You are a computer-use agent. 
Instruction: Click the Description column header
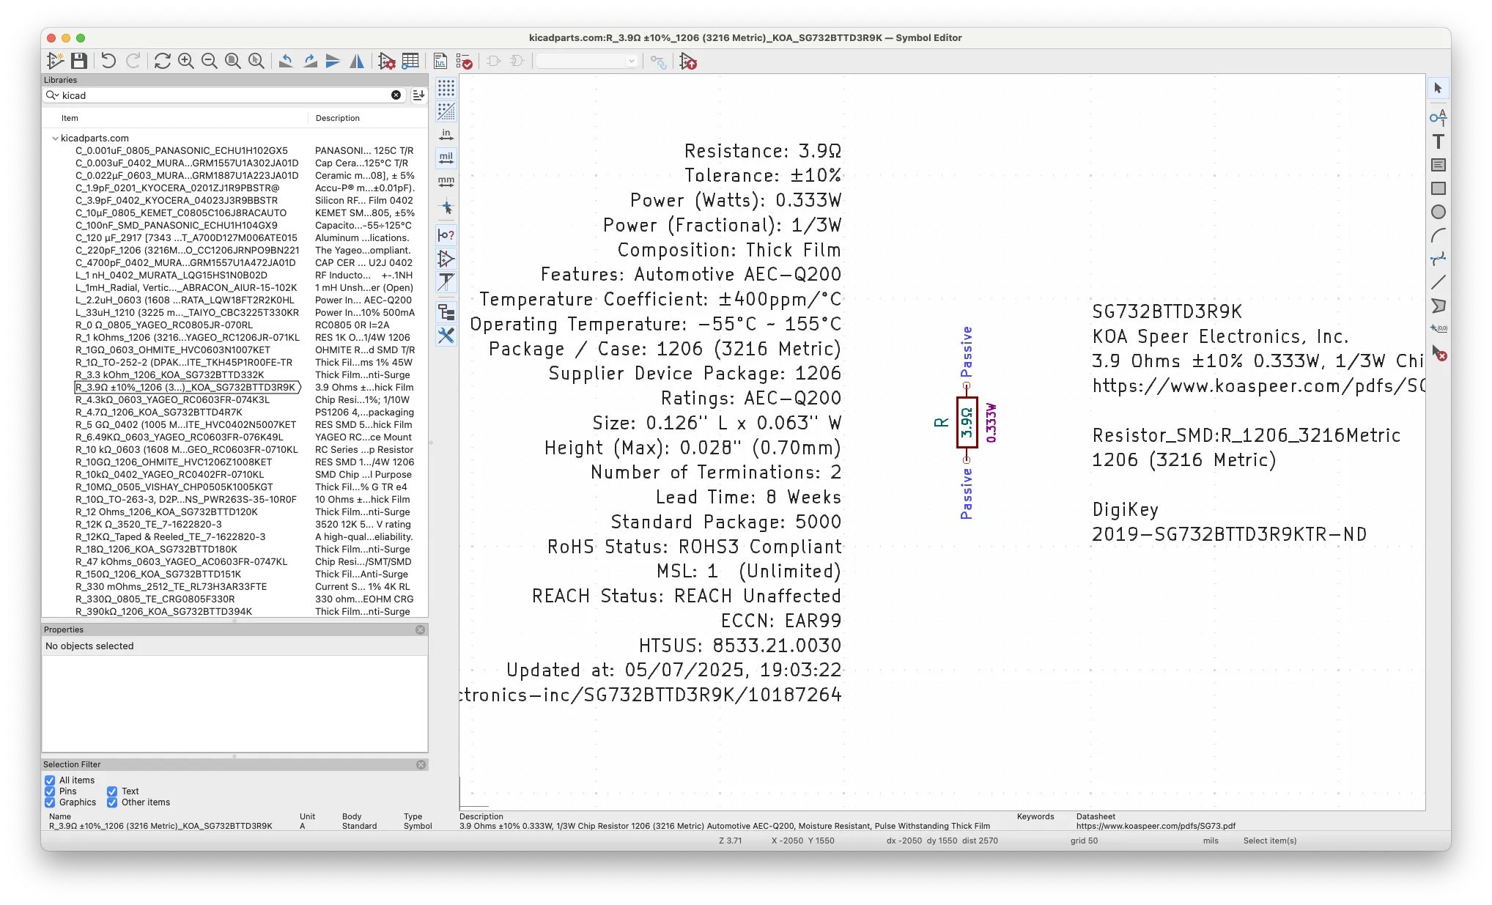click(x=338, y=118)
